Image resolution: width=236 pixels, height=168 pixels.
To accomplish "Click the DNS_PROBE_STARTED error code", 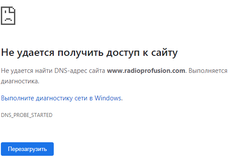I will coord(27,115).
